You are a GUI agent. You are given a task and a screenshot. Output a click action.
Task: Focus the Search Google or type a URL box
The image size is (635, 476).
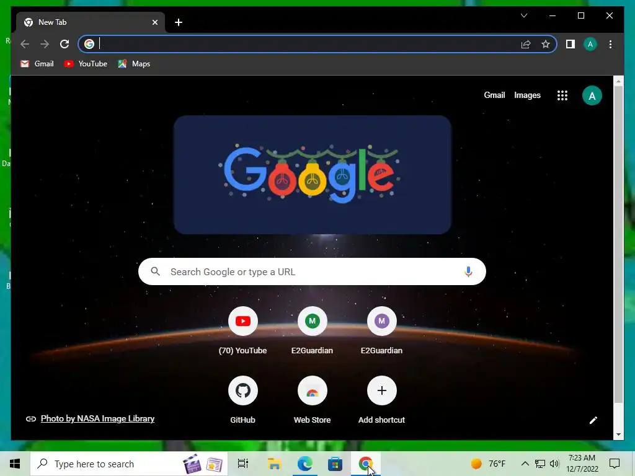coord(312,271)
